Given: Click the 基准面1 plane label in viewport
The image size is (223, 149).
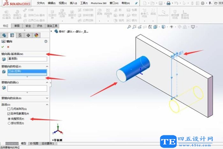Looking at the screenshot, I should pos(177,55).
